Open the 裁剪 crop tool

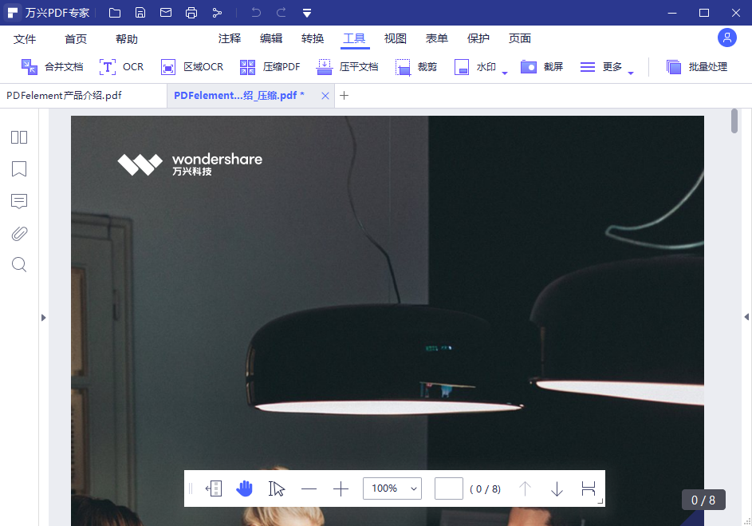click(x=415, y=66)
